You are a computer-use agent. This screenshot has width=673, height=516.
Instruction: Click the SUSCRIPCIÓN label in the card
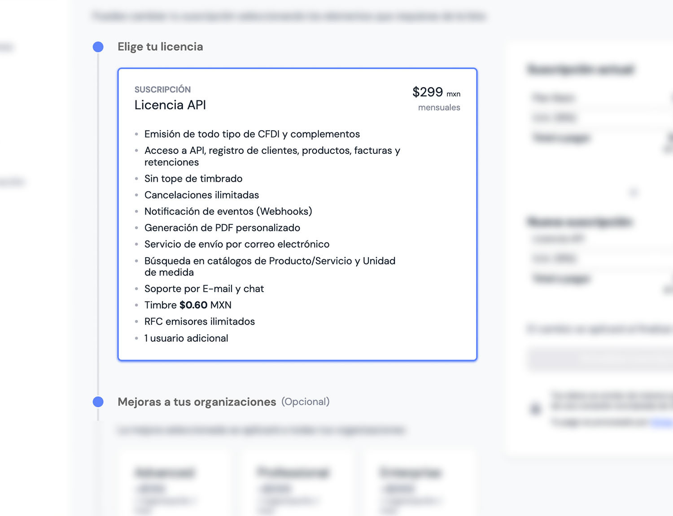162,89
